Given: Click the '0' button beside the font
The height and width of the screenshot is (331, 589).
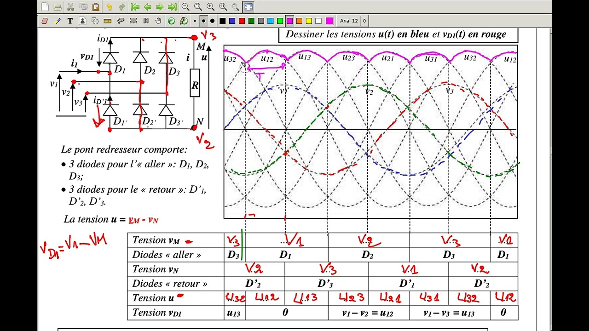Looking at the screenshot, I should (x=364, y=21).
